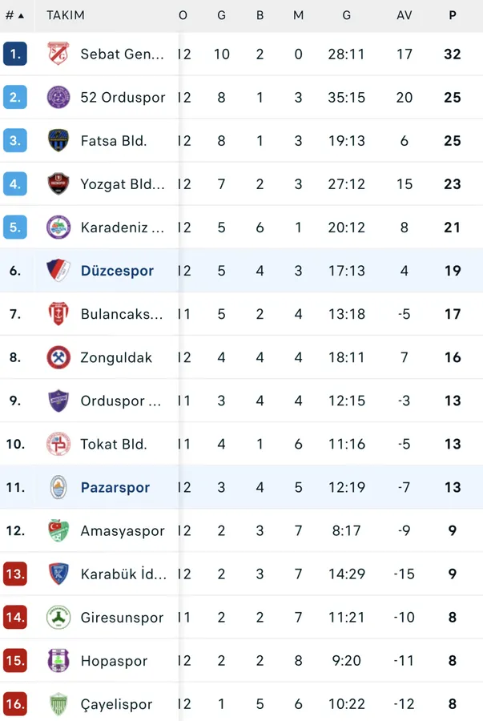Open the Düzcespor team link
The image size is (483, 721).
117,271
